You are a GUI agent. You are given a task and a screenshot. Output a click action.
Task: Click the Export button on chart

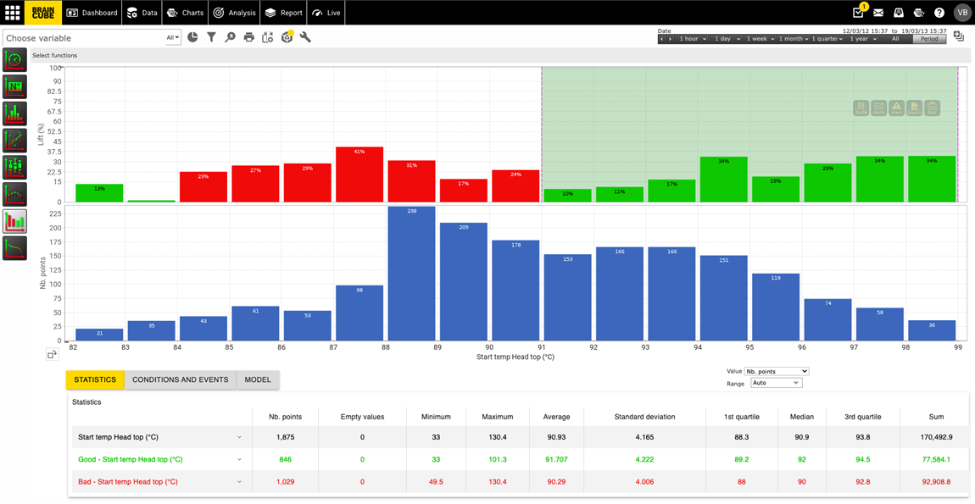tap(914, 108)
